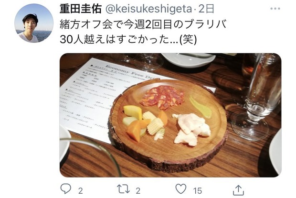Open the tweet text line 30人越えはすごかった...(笑)

pos(128,40)
